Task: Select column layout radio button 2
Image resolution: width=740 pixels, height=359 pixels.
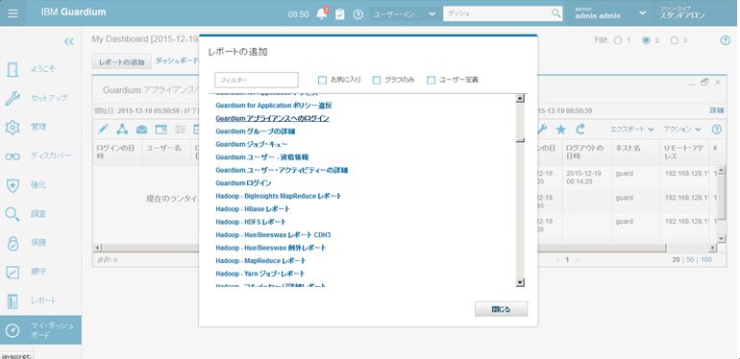Action: point(646,40)
